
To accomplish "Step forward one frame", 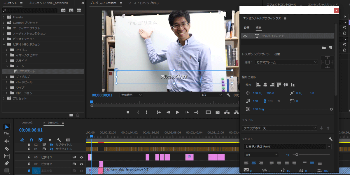I will coord(187,112).
